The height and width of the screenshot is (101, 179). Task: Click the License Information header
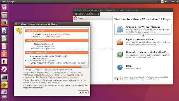[56, 41]
